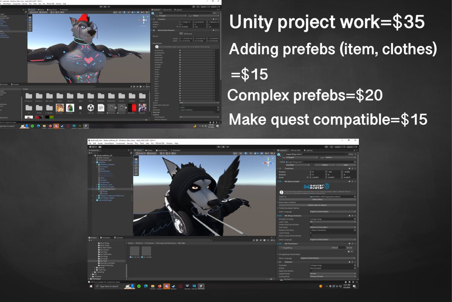Click the cloud services icon below File menu
This screenshot has width=452, height=302.
coord(100,147)
